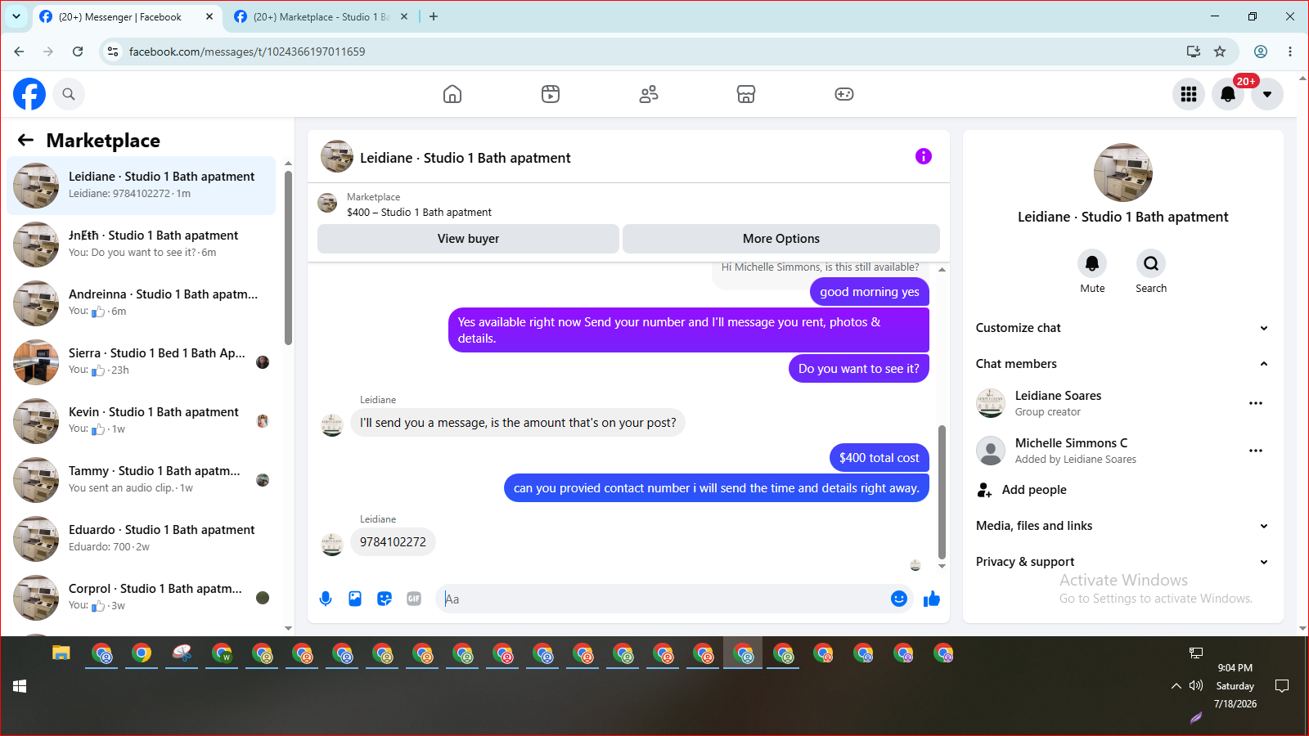Viewport: 1309px width, 736px height.
Task: Go back from Marketplace chats list
Action: (25, 140)
